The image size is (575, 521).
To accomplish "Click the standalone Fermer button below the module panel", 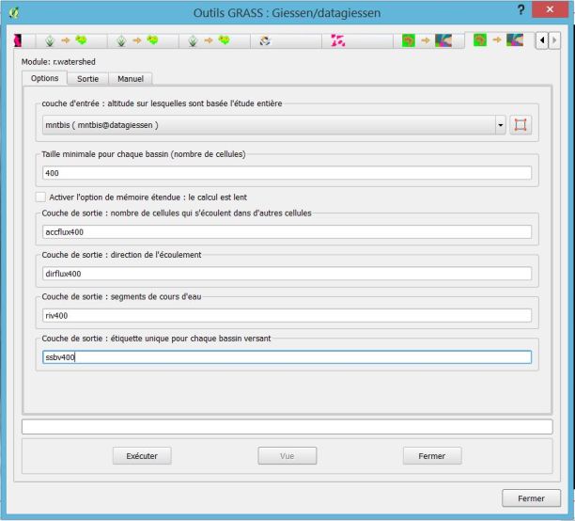I will pyautogui.click(x=531, y=498).
